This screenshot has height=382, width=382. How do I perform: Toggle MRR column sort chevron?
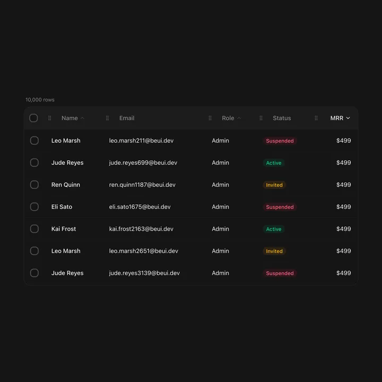348,118
